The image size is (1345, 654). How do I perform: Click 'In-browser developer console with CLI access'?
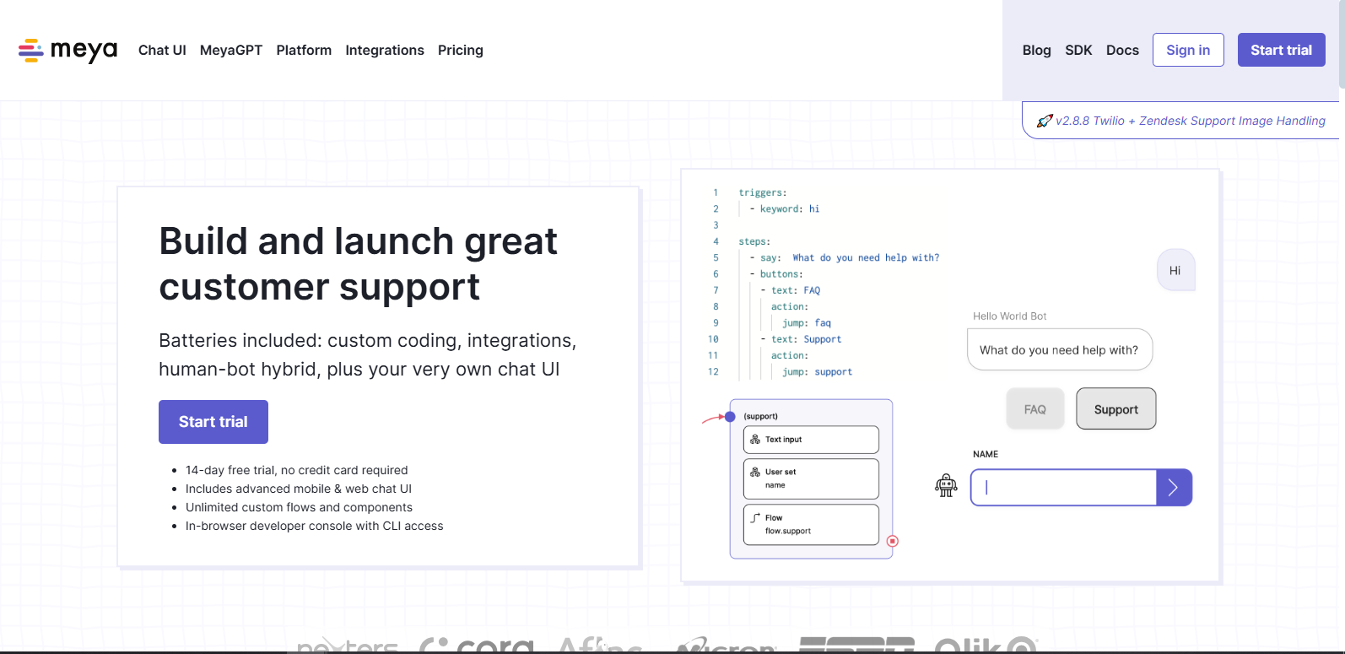[314, 526]
